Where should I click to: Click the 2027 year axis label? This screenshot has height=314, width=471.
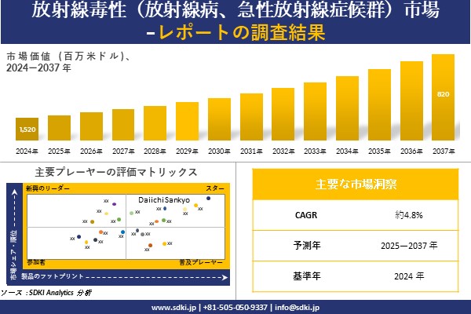point(122,150)
